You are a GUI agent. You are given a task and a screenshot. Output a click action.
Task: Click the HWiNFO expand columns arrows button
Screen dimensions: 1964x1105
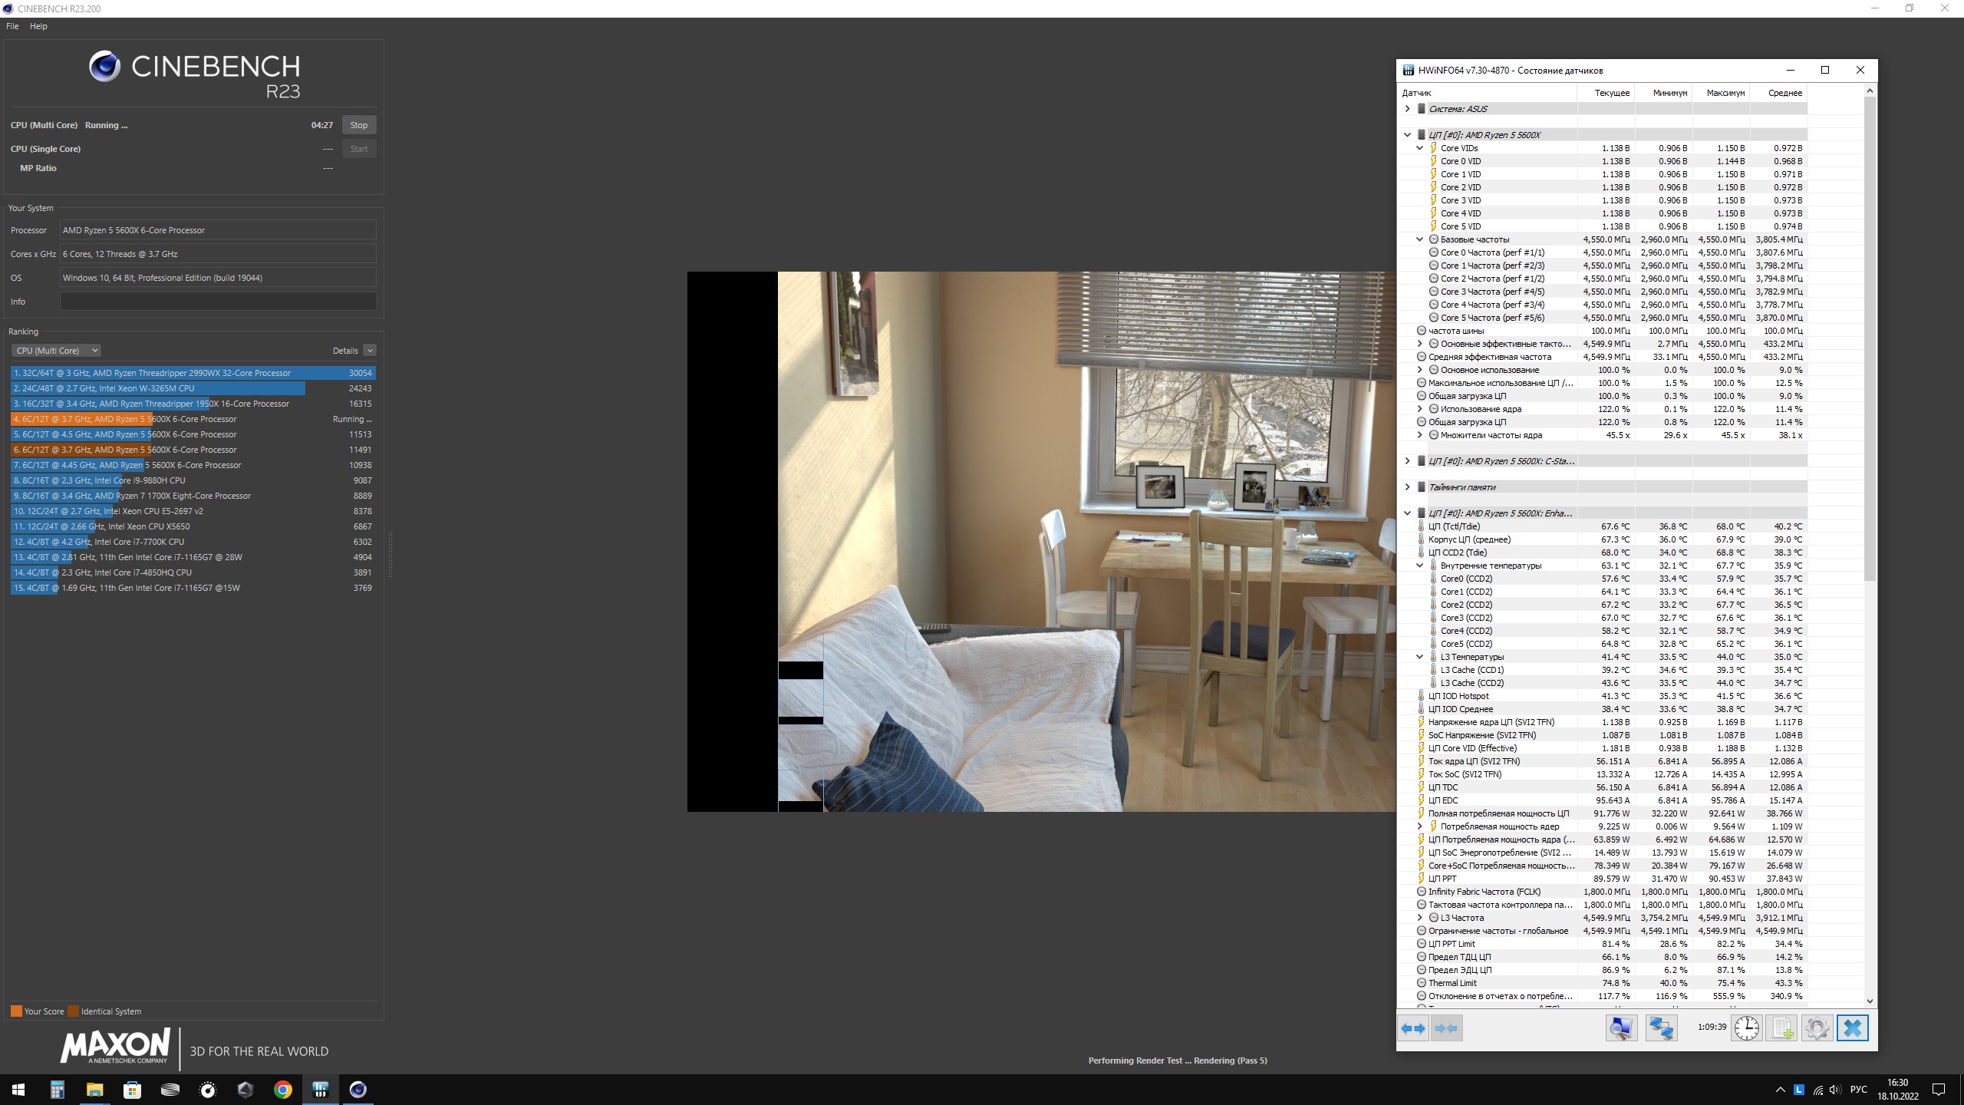1412,1028
